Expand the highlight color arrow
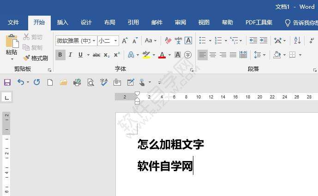Screen dimensions: 318x196 (x=154, y=55)
